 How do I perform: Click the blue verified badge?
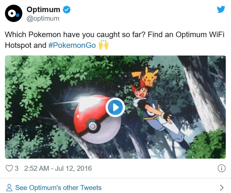coord(67,10)
